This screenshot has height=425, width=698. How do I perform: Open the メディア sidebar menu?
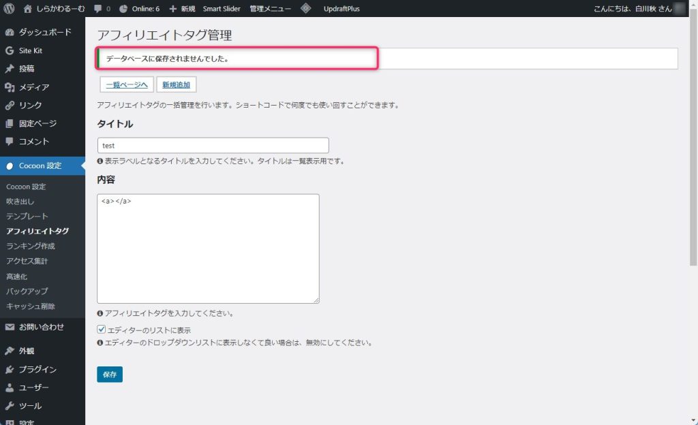(x=33, y=87)
